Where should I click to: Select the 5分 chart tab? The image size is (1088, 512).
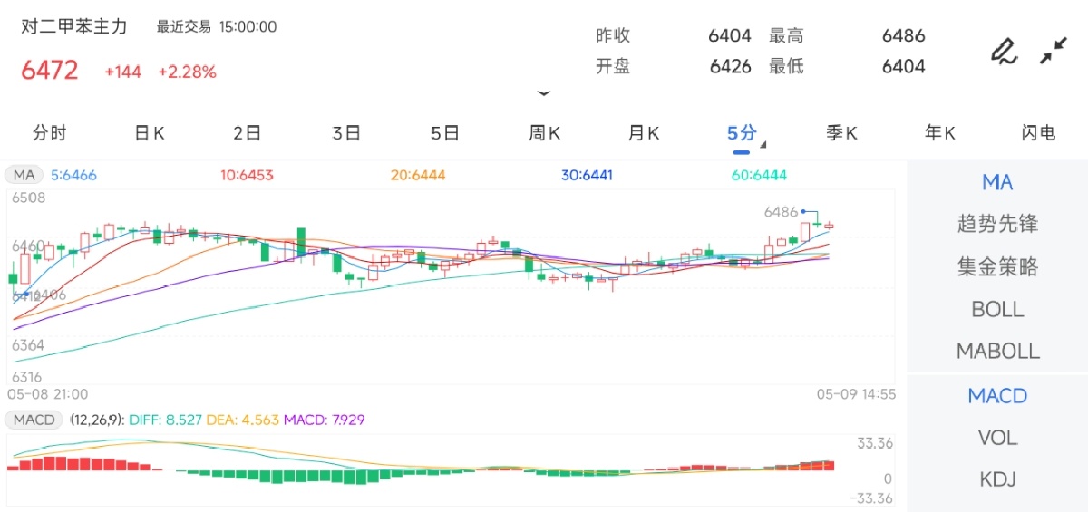742,133
